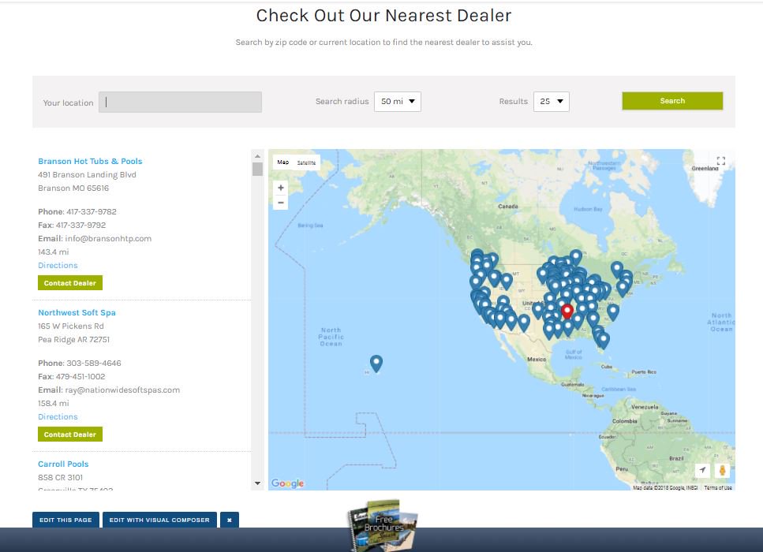Open the Results count dropdown
This screenshot has height=552, width=763.
552,102
